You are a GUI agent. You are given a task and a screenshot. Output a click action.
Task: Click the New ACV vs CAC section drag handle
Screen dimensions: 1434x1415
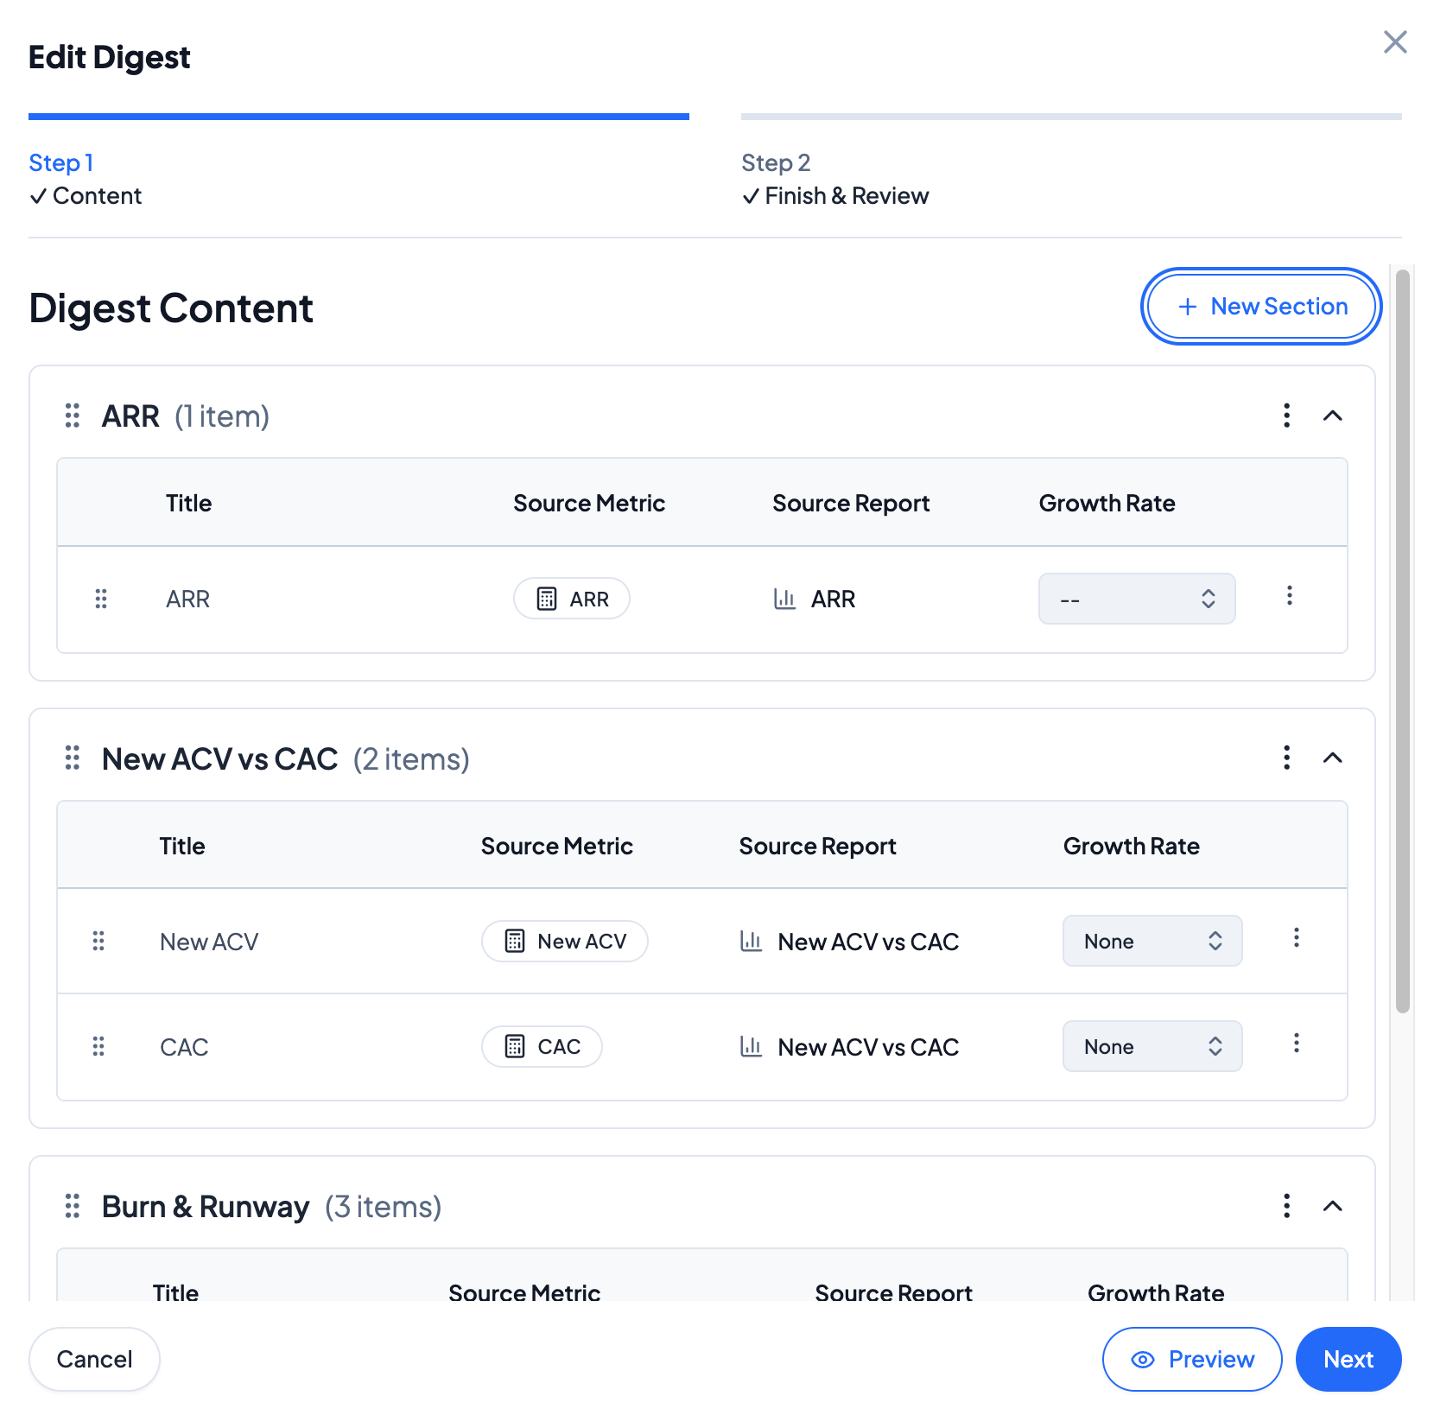click(x=73, y=758)
